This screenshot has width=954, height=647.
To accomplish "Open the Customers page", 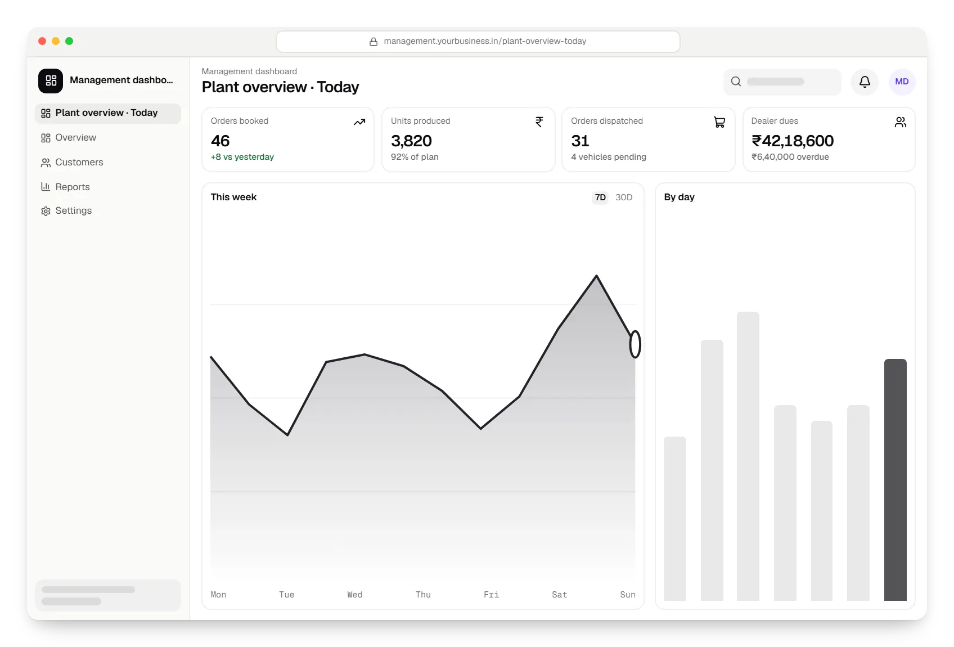I will 108,163.
